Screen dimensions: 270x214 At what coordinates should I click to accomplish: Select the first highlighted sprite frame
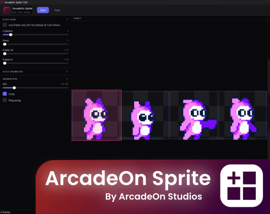pyautogui.click(x=96, y=115)
